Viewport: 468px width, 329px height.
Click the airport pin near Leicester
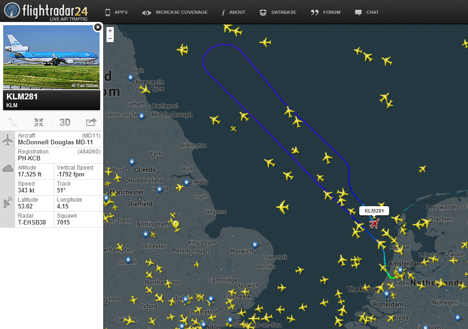[x=145, y=234]
